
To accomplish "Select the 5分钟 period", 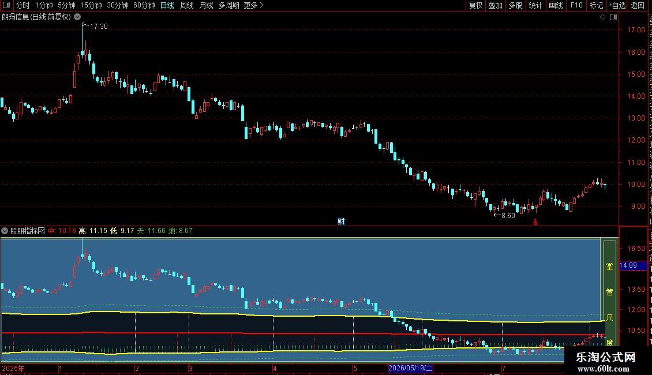I will coord(66,5).
